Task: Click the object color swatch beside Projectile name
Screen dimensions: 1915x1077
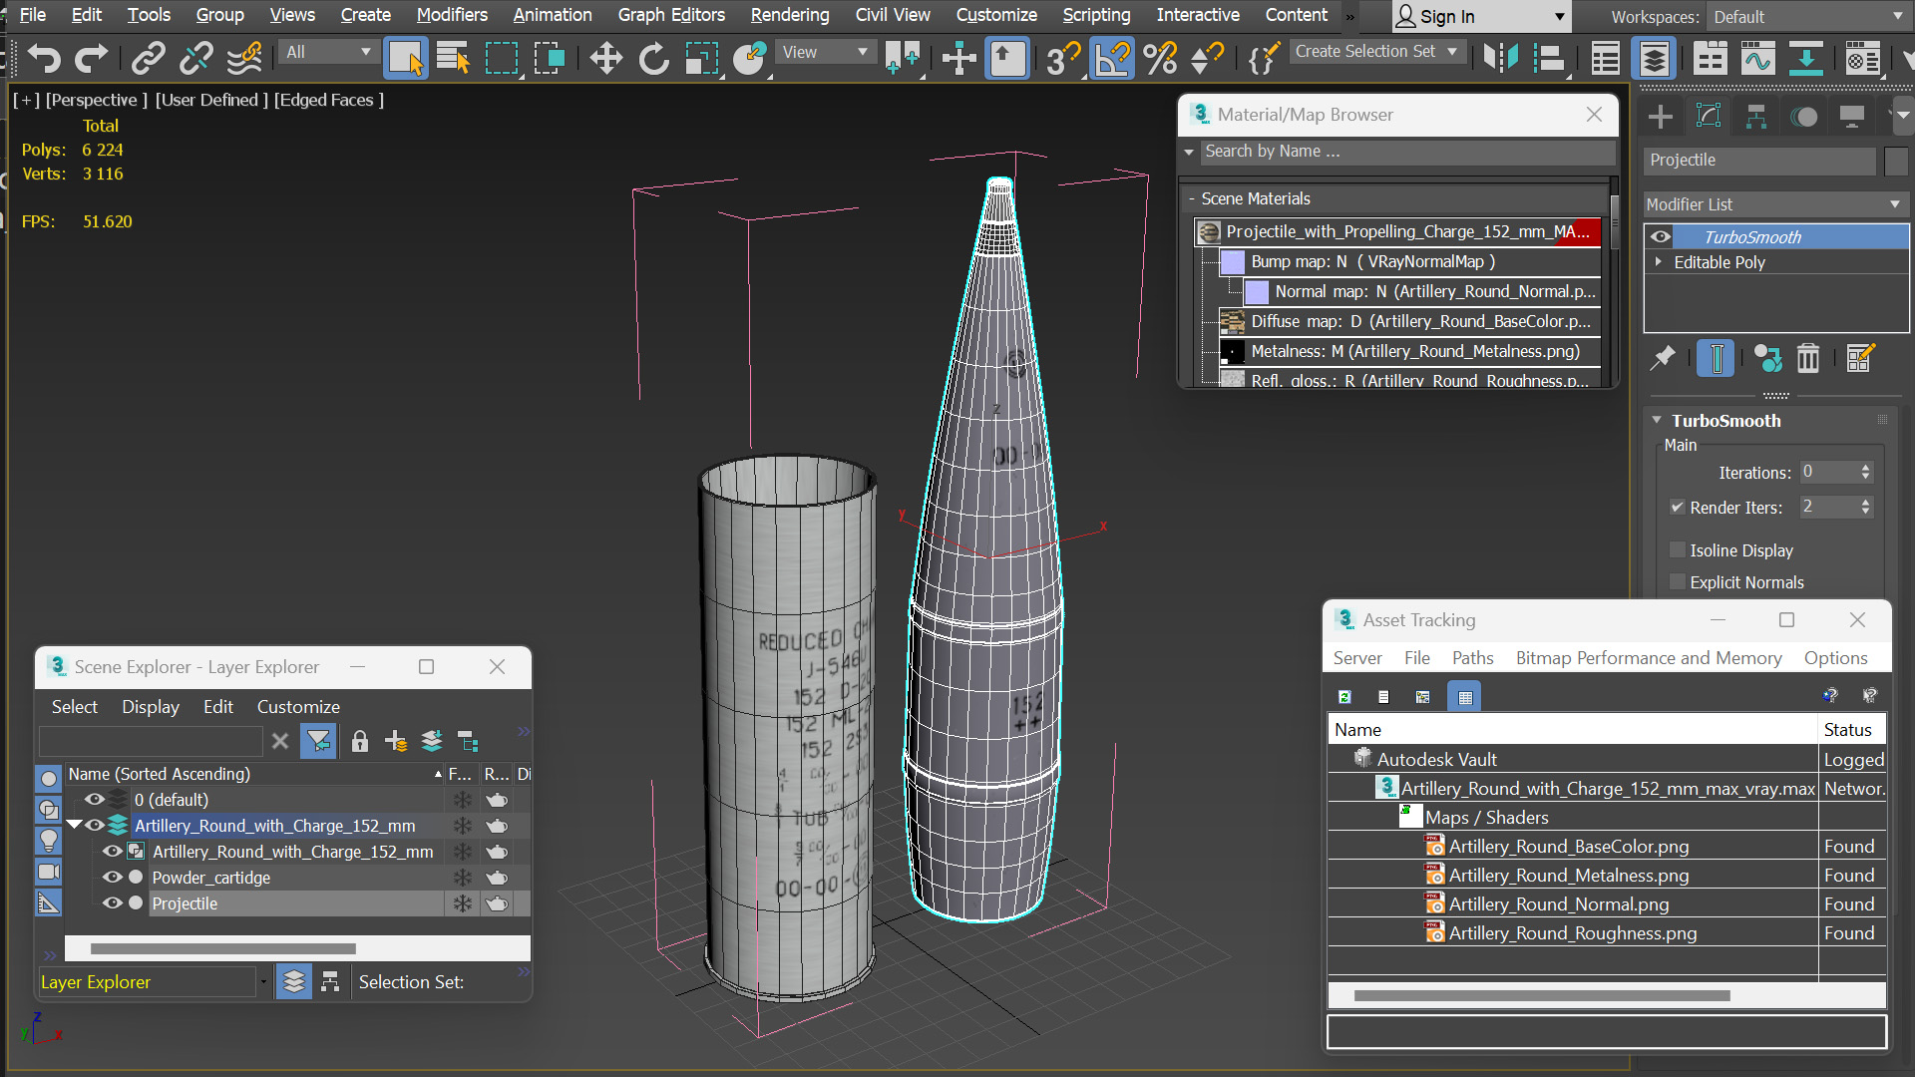Action: tap(1896, 161)
